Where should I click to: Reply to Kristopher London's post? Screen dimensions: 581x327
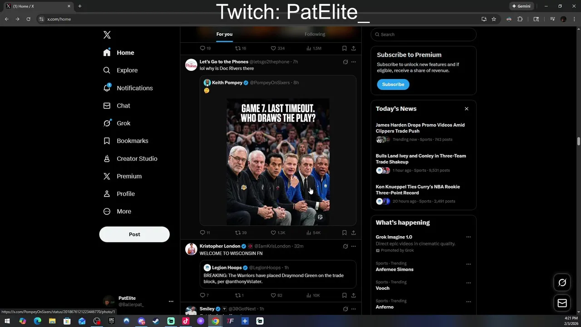coord(204,295)
